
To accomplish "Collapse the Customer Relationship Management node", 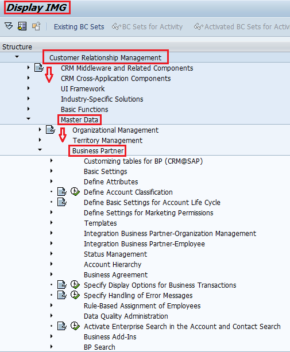I will point(17,57).
